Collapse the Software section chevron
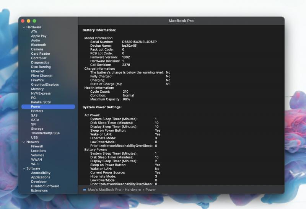The width and height of the screenshot is (306, 209). click(x=24, y=168)
